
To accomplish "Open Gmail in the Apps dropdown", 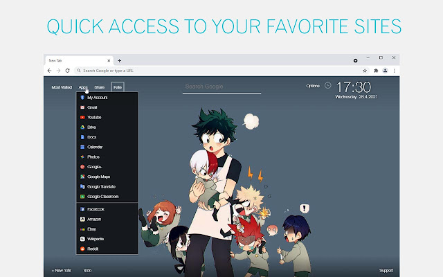I will click(107, 107).
